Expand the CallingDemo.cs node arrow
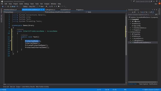161x91 pixels. pos(131,40)
